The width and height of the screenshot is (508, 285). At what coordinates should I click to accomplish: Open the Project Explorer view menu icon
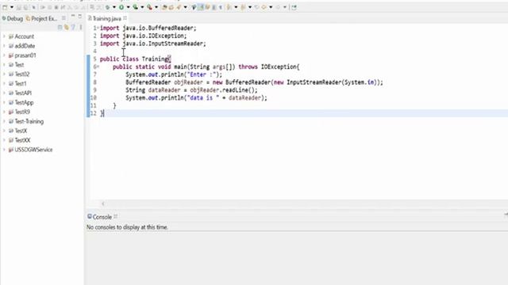pyautogui.click(x=81, y=28)
